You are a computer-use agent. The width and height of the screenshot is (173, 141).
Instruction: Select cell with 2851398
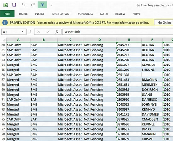point(129,75)
